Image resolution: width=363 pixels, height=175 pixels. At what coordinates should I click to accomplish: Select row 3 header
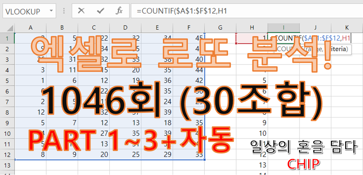[7, 59]
